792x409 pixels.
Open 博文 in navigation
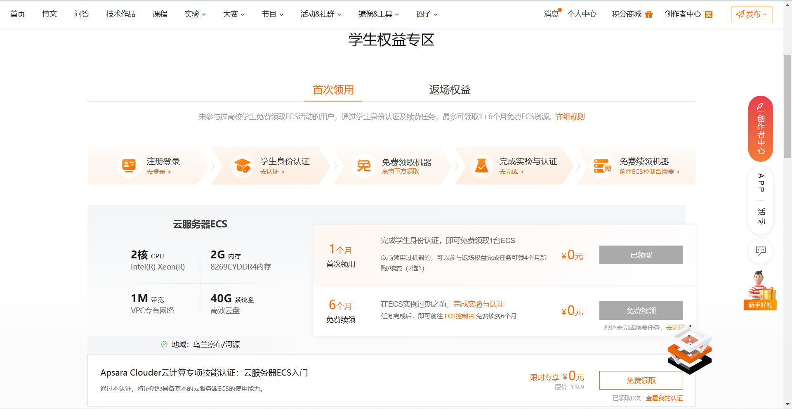point(49,14)
